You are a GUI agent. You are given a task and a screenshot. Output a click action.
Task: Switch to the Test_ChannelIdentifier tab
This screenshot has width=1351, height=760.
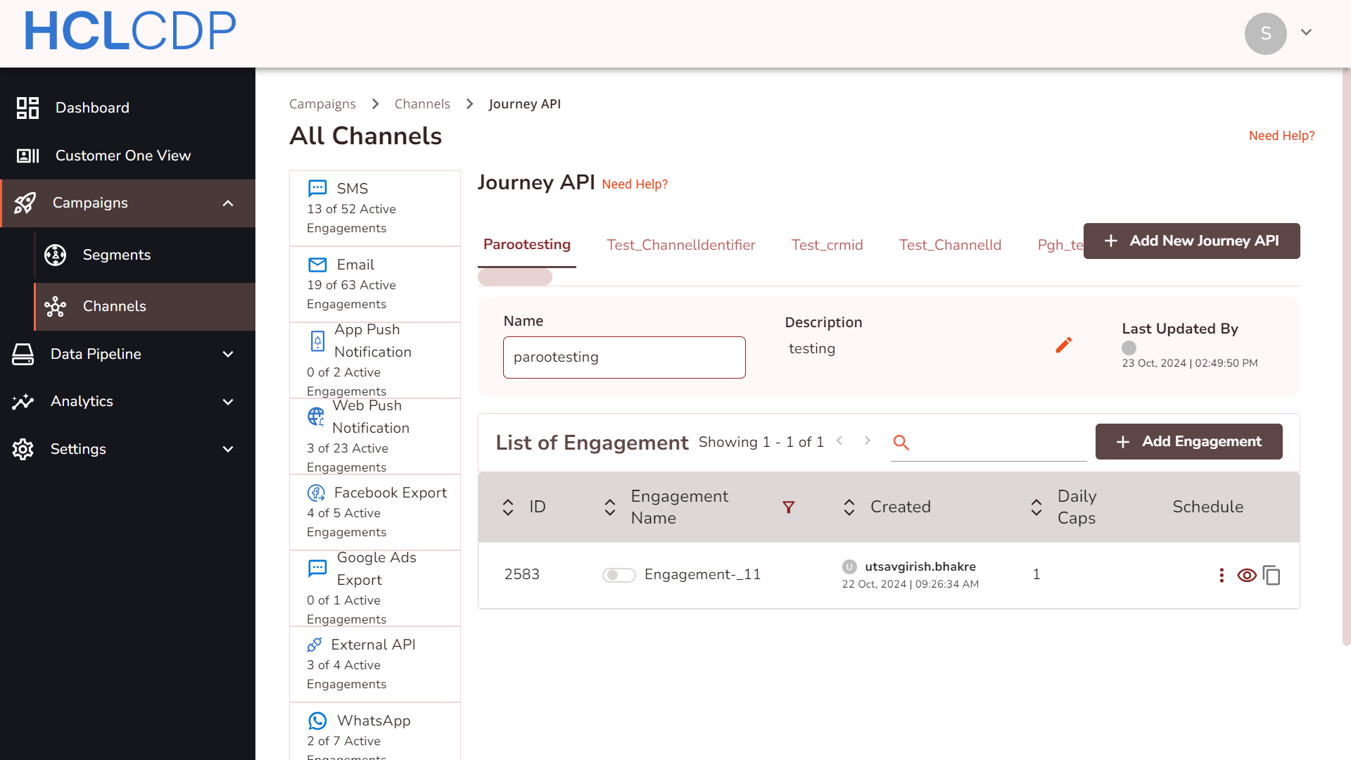click(x=680, y=245)
